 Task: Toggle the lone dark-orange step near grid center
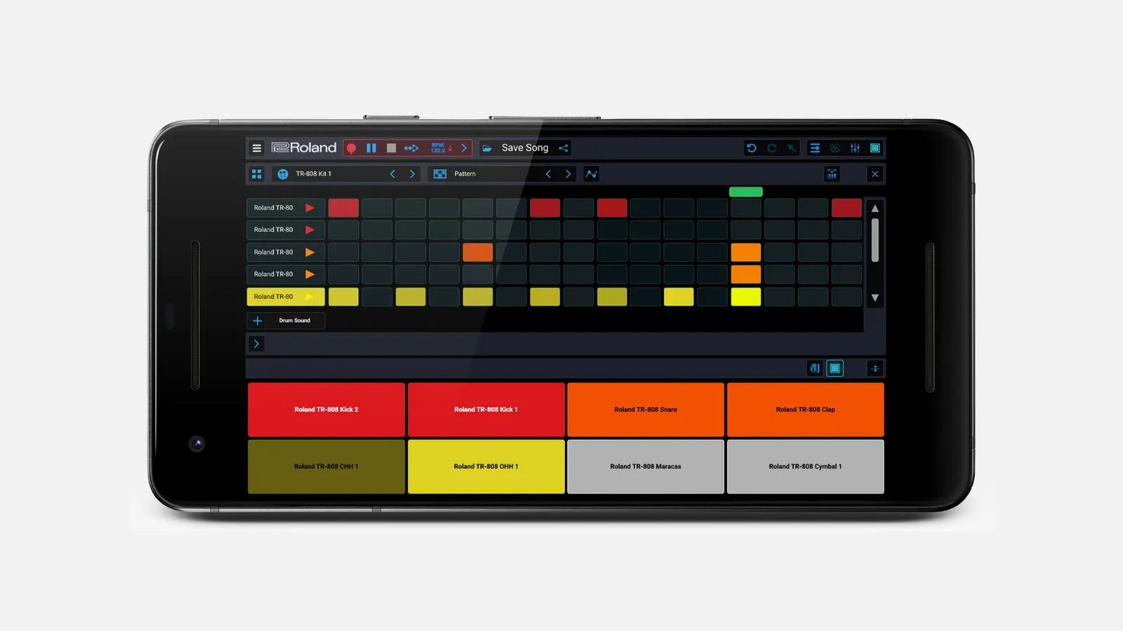click(478, 252)
